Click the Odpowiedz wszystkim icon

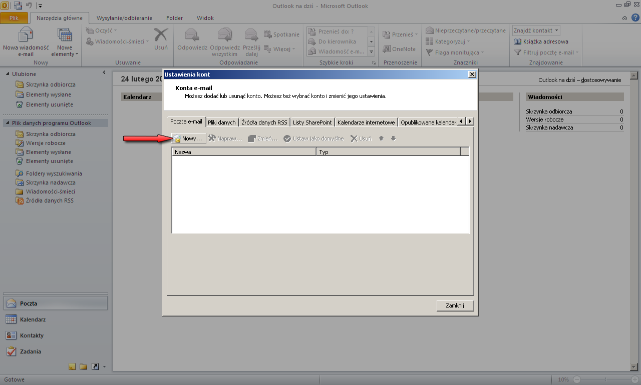pos(224,42)
